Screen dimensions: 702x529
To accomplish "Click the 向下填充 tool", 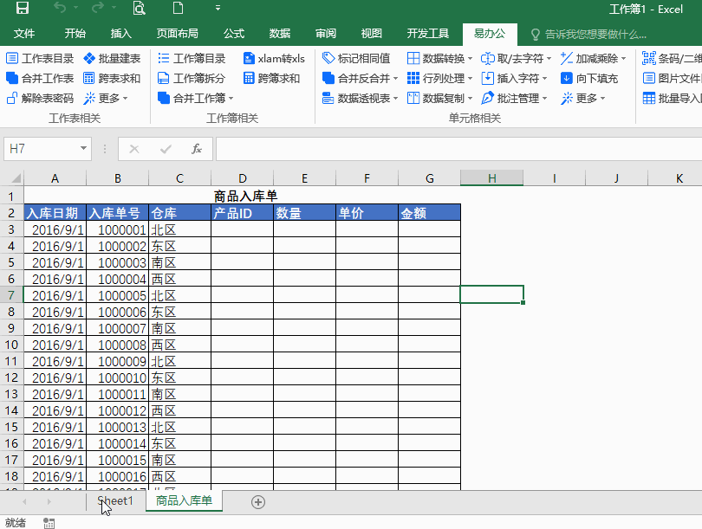I will 589,78.
